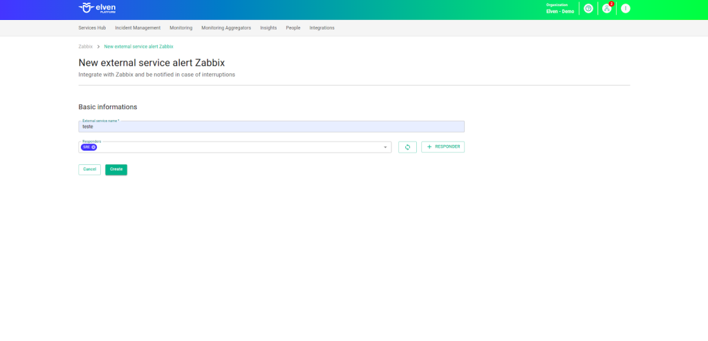Click the refresh responders icon button
Screen dimensions: 708x341
tap(407, 147)
